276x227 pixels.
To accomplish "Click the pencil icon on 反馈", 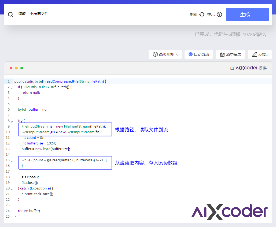I will [254, 54].
